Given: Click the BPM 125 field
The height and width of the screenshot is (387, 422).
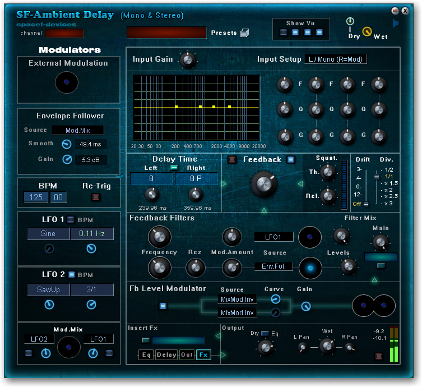Looking at the screenshot, I should (36, 197).
